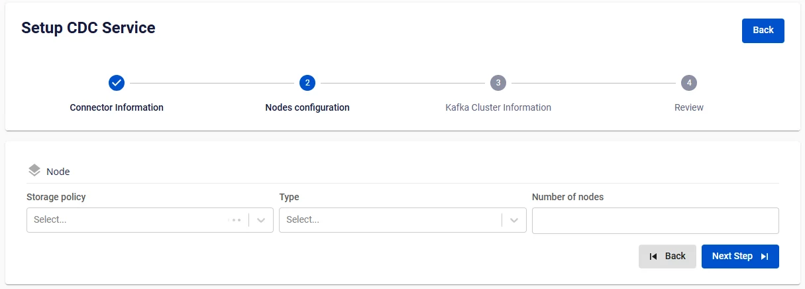805x289 pixels.
Task: Click the Node section label
Action: coord(58,172)
